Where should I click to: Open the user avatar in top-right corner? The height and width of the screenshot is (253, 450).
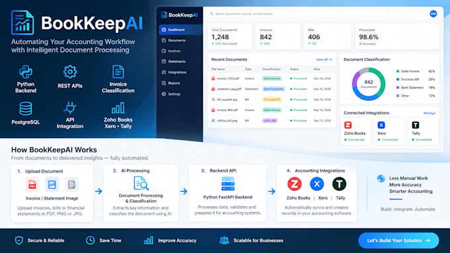[x=433, y=13]
